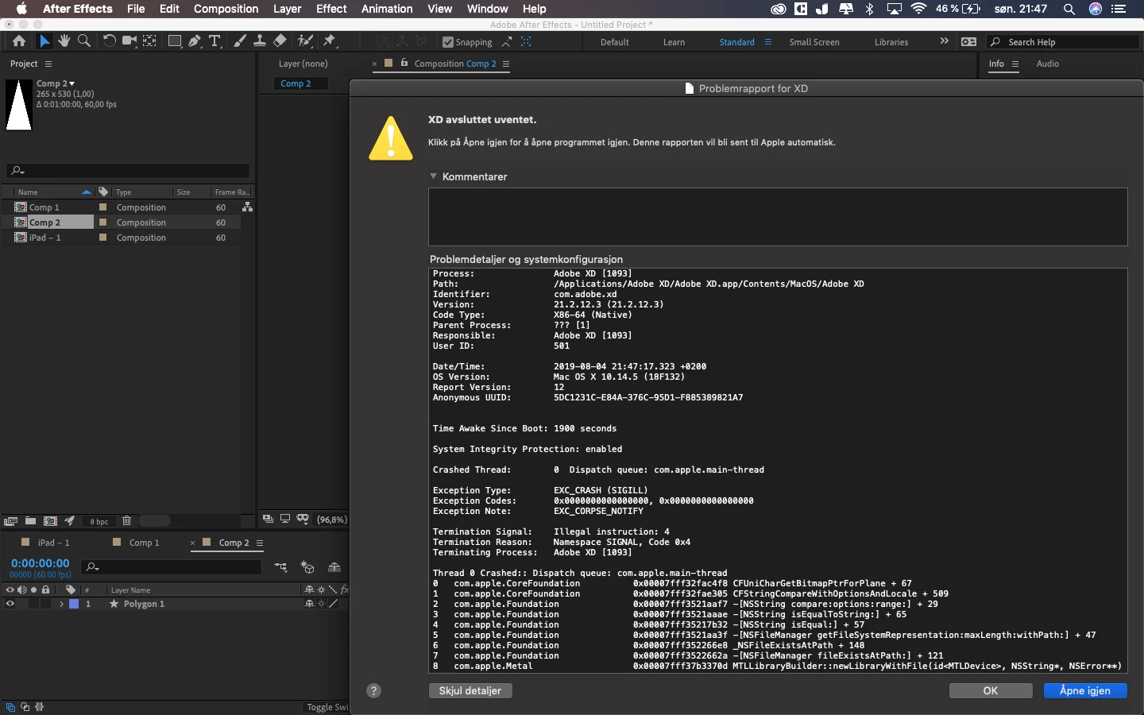
Task: Click the 8 bpc color depth button
Action: tap(99, 521)
